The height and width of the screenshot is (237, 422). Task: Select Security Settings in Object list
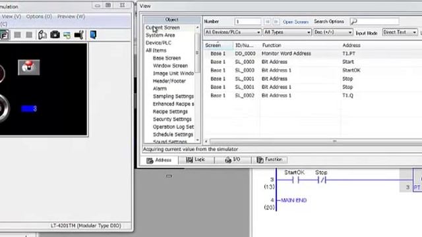(172, 119)
